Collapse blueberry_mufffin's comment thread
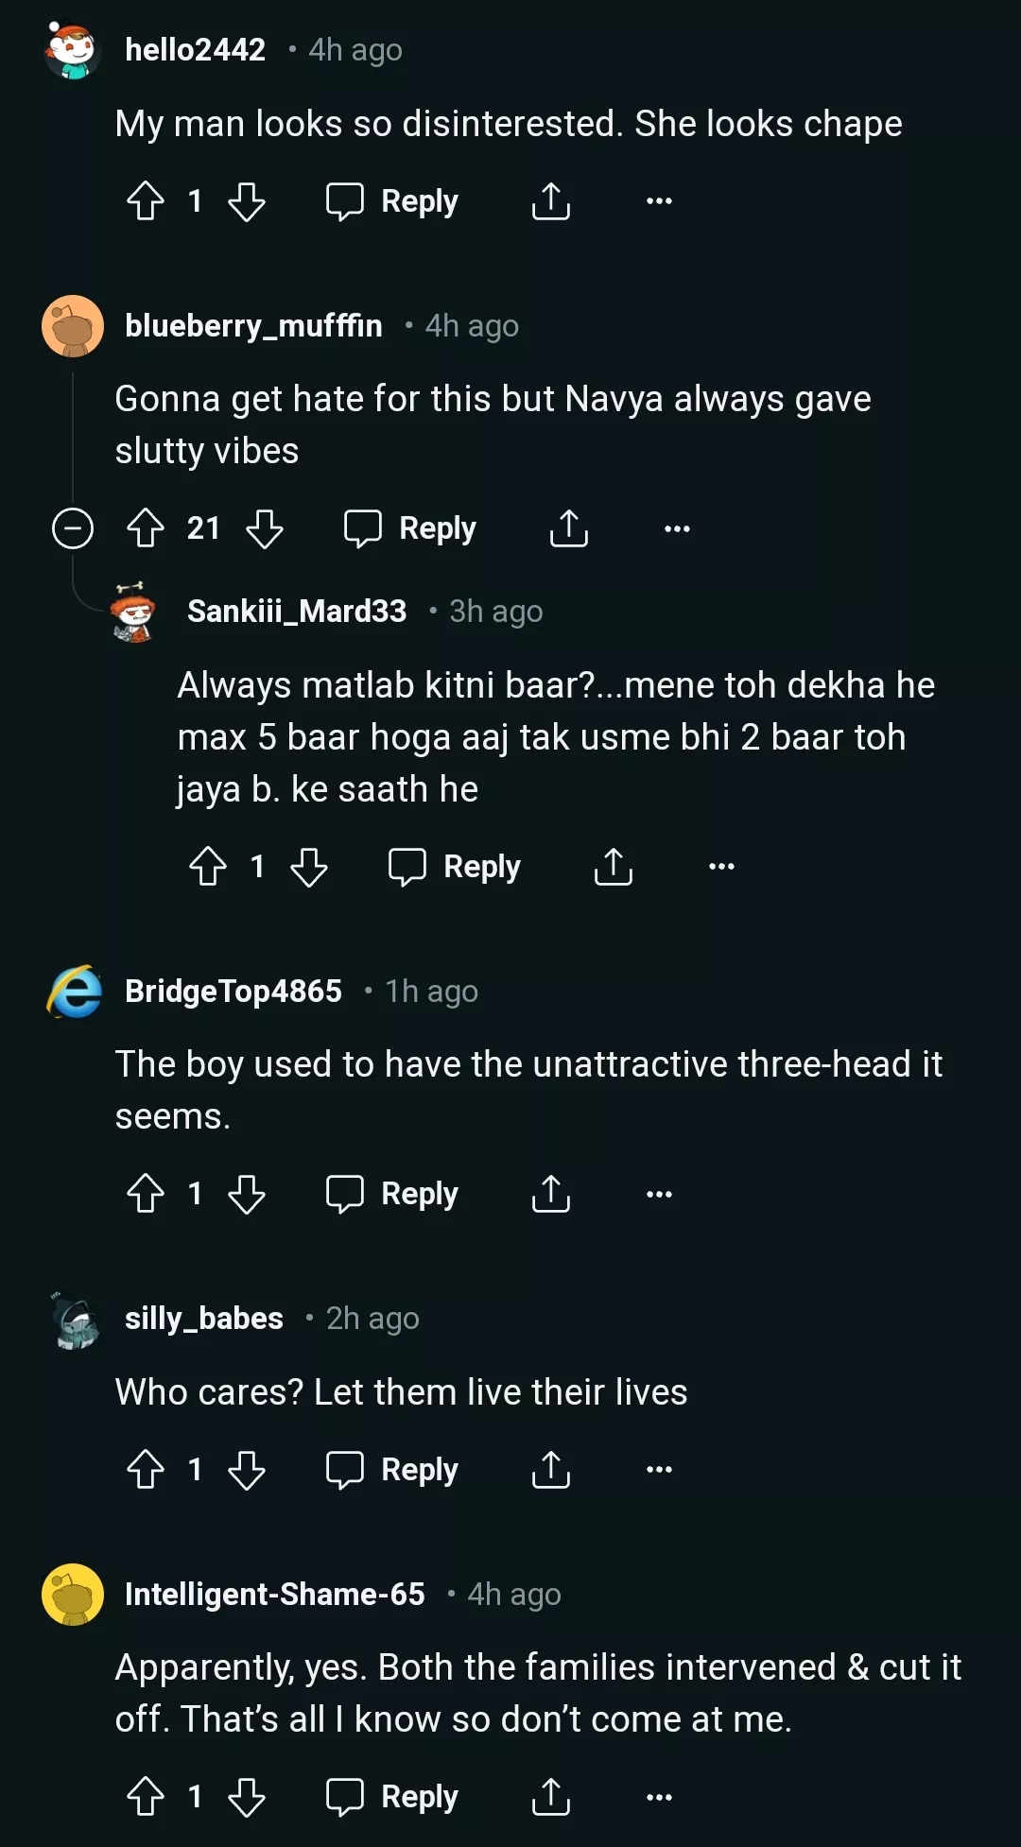1021x1847 pixels. pos(73,528)
